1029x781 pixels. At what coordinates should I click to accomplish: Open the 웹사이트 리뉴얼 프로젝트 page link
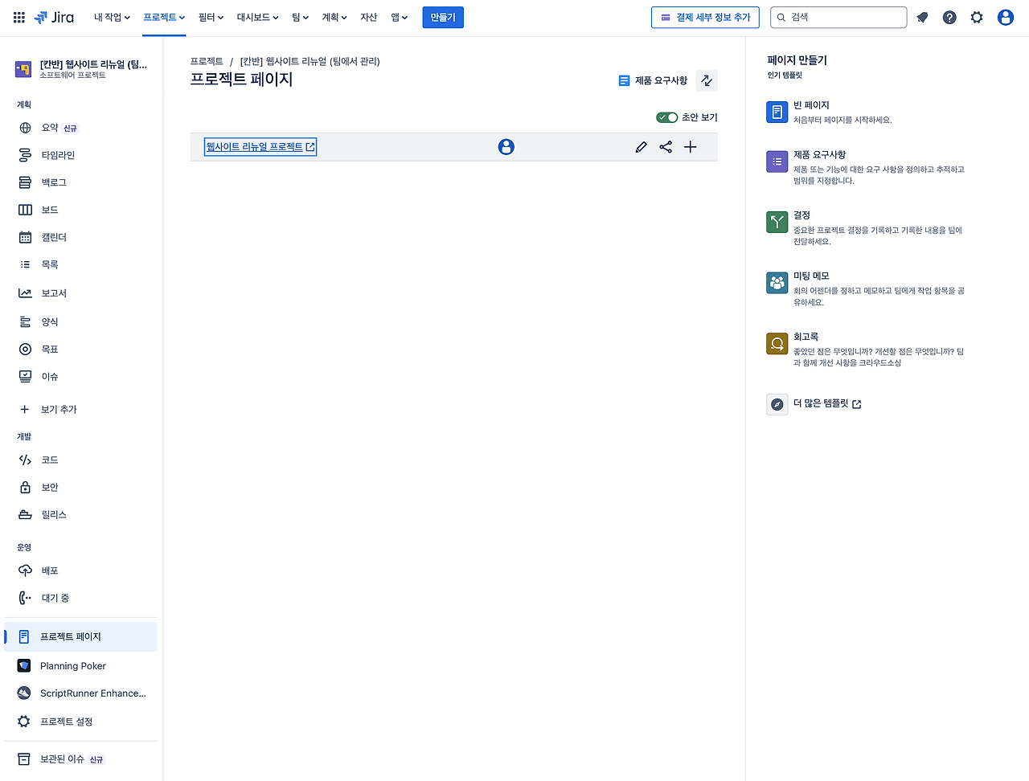(260, 147)
